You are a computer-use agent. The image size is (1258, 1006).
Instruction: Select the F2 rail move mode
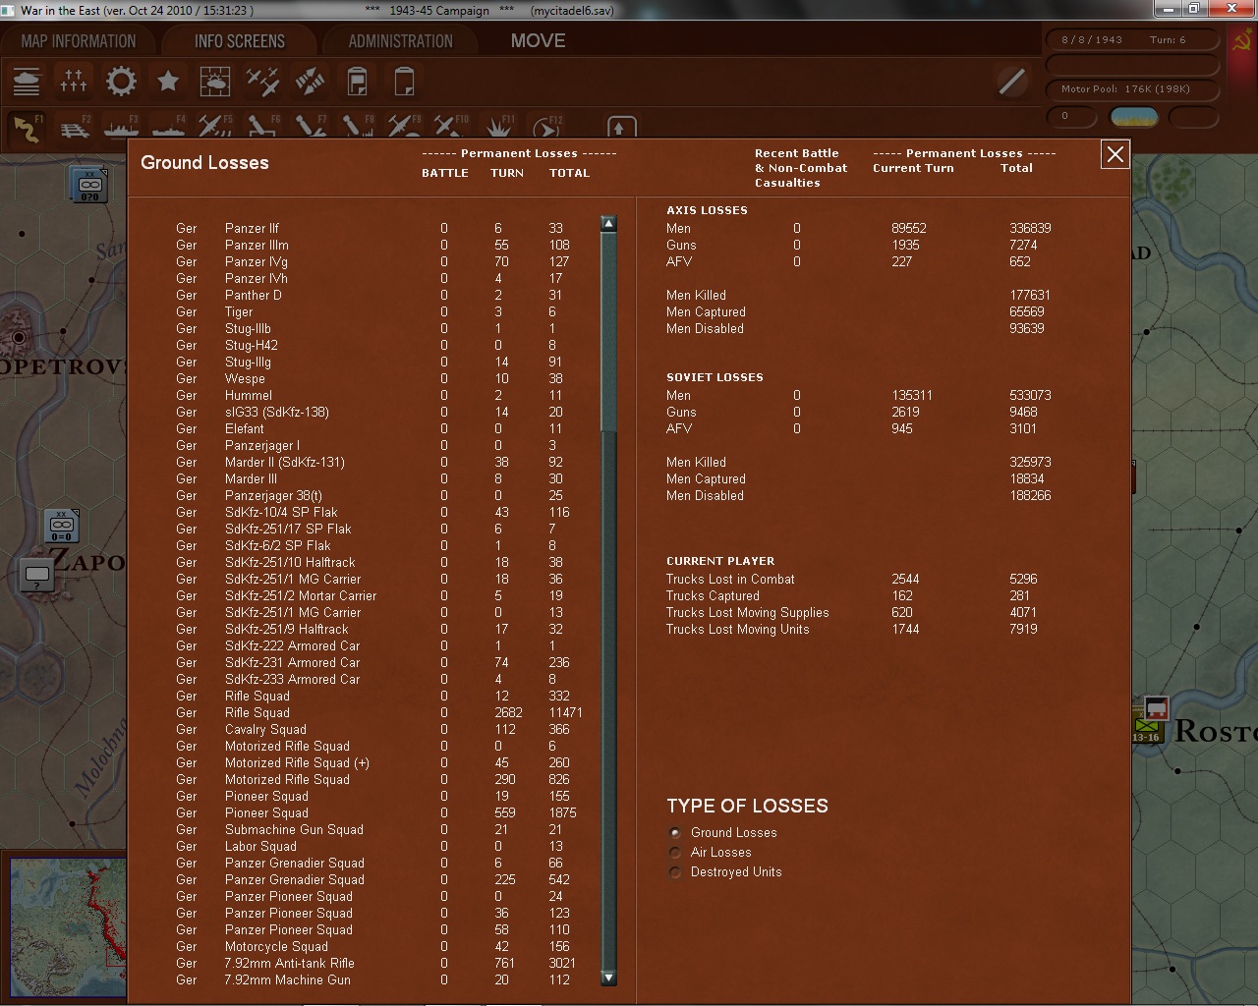tap(74, 128)
